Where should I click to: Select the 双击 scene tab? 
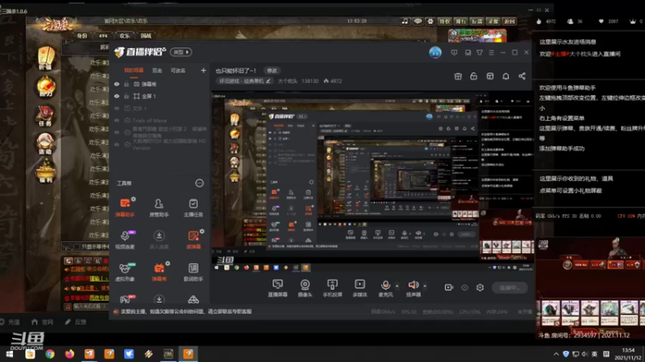tap(157, 71)
